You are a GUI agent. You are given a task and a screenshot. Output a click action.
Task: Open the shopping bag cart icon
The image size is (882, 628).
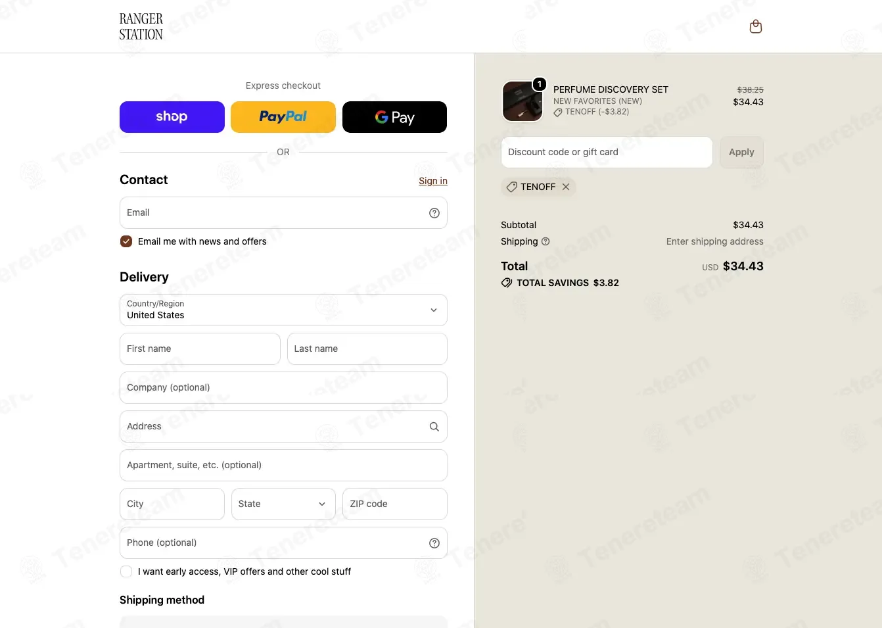click(756, 26)
